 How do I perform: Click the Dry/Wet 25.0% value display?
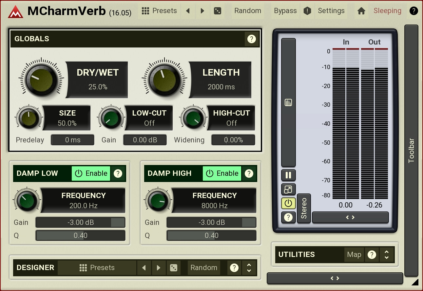pos(98,87)
